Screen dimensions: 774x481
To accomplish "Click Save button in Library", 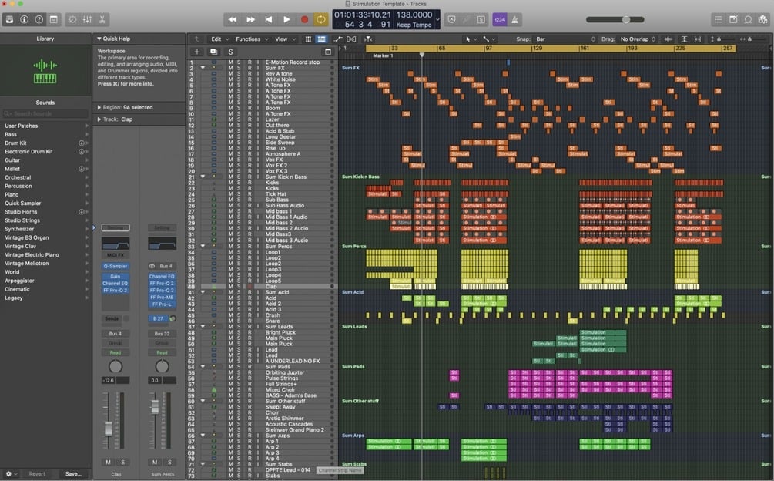I will 73,473.
